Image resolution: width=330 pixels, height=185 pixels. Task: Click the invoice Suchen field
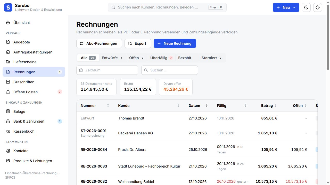pyautogui.click(x=170, y=70)
